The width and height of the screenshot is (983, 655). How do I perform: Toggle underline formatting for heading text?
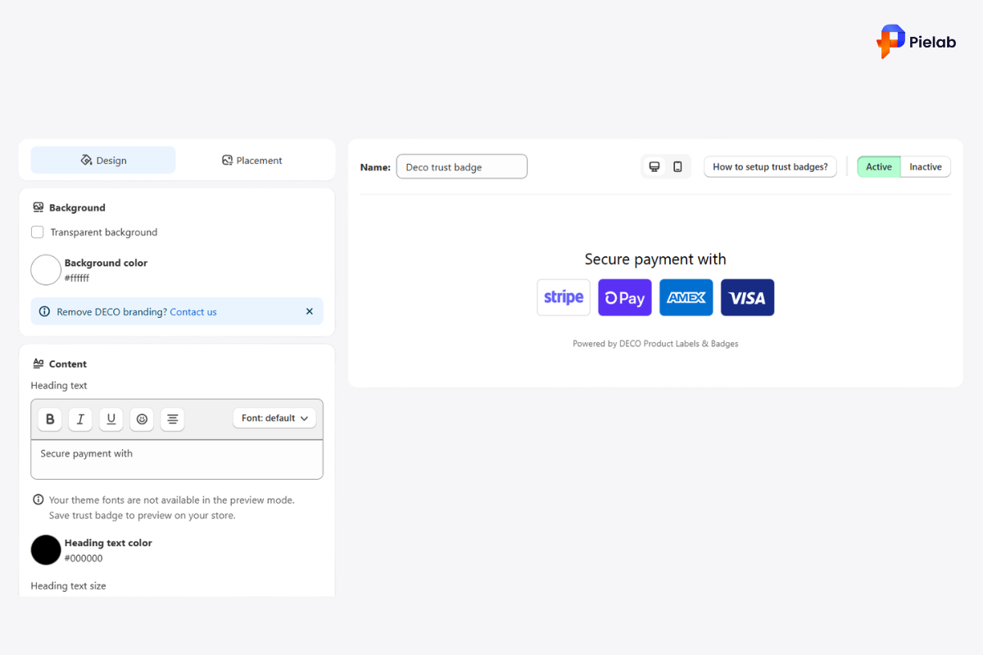pos(111,419)
